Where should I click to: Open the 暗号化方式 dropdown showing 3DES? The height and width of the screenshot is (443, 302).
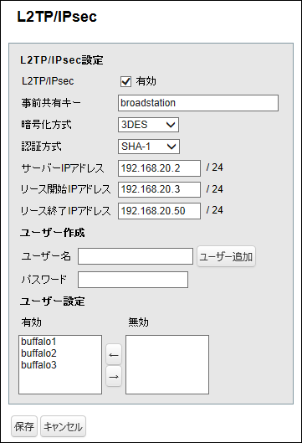point(148,125)
